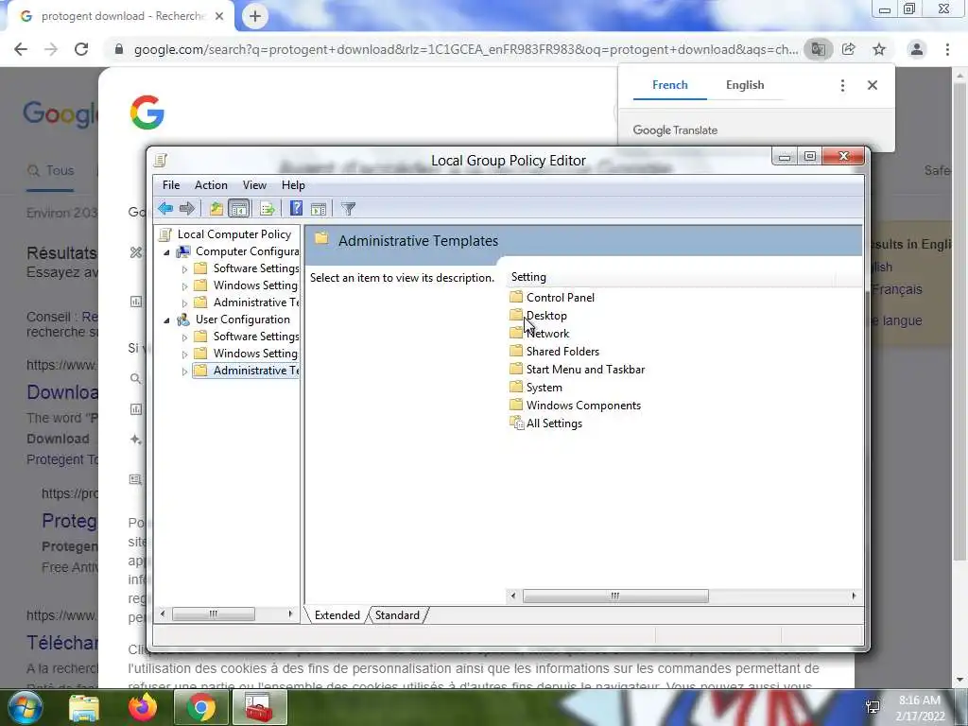Click the System folder icon
The height and width of the screenshot is (726, 968).
(516, 387)
